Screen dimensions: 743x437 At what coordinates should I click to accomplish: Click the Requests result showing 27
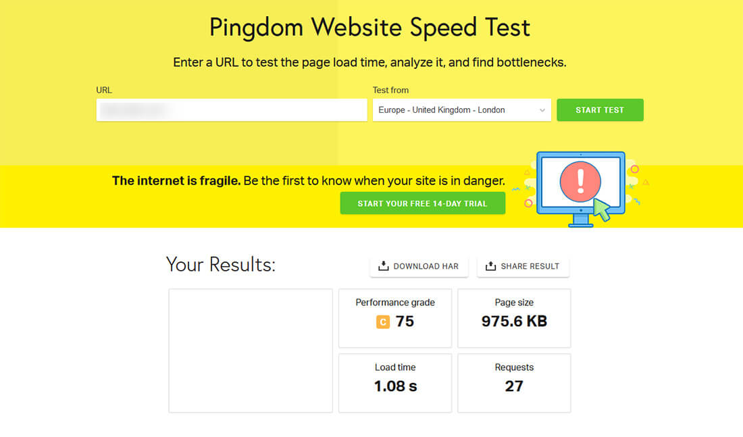[514, 382]
